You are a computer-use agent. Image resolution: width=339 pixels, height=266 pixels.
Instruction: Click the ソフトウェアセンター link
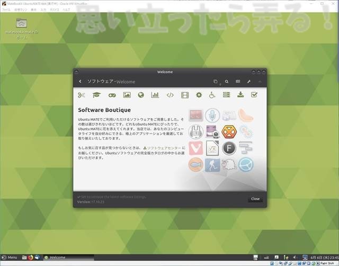163,148
